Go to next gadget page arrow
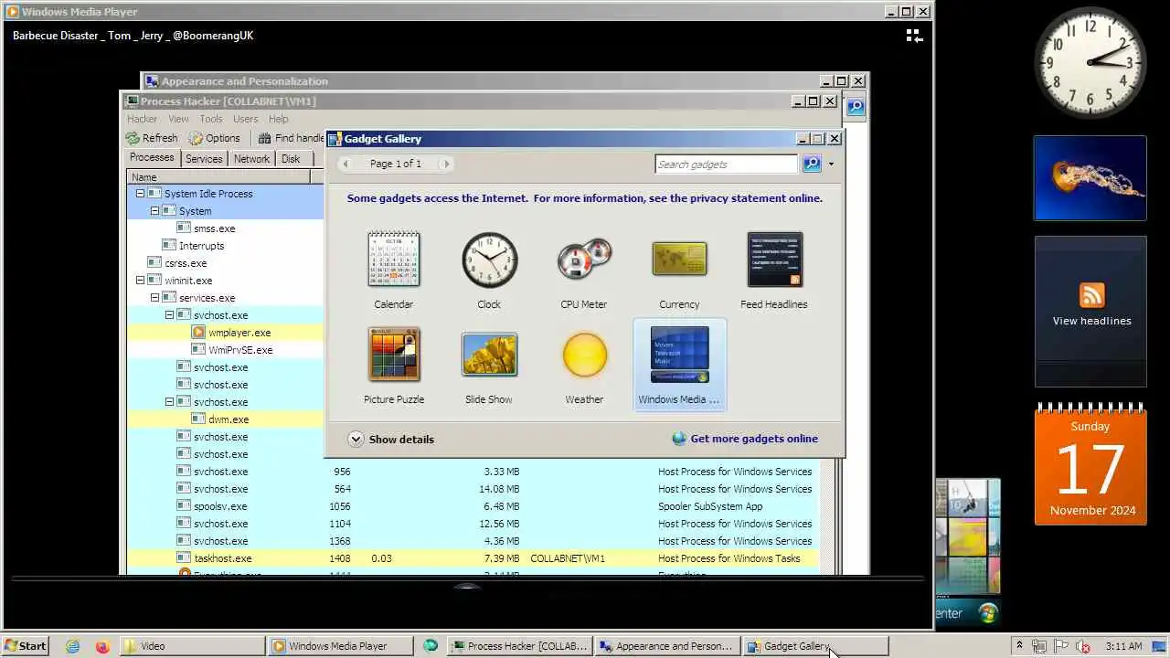Viewport: 1170px width, 658px height. coord(446,164)
